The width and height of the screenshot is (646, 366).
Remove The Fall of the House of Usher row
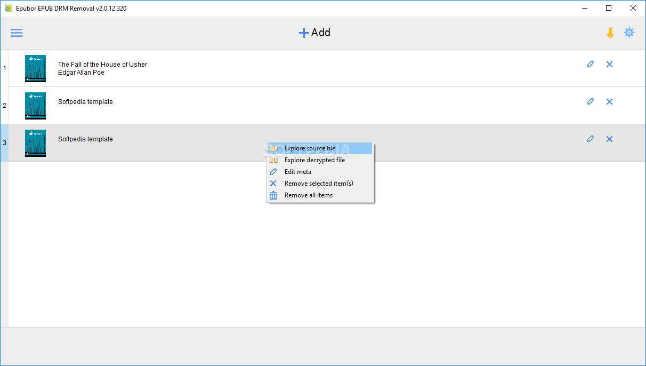[609, 64]
